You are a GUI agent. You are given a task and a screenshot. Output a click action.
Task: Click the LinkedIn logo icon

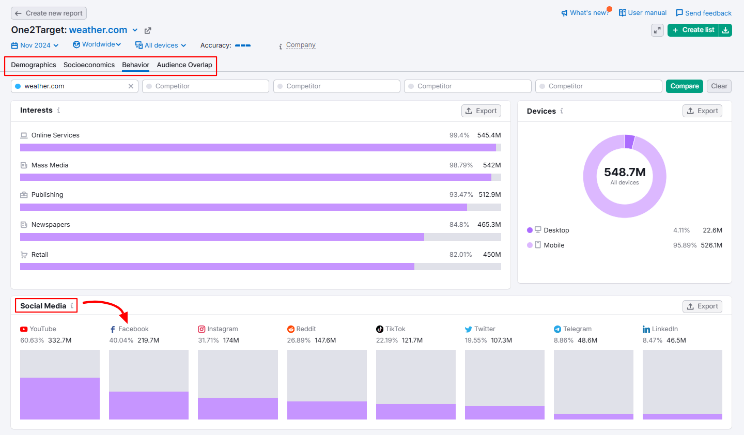(646, 329)
